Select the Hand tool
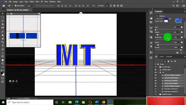Screen dimensions: 186x105 tap(3, 60)
